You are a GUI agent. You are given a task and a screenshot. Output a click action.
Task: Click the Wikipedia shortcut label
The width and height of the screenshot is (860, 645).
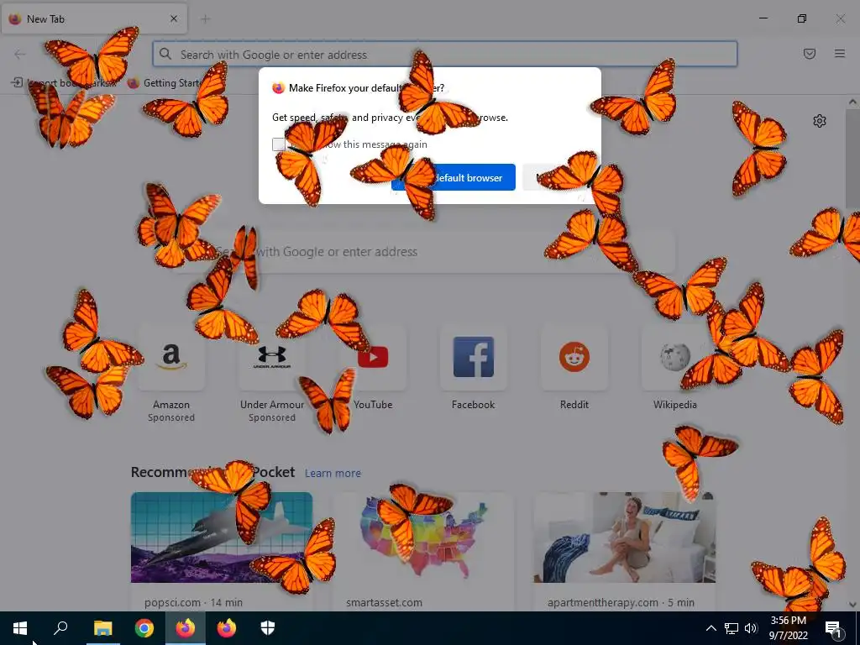coord(674,405)
